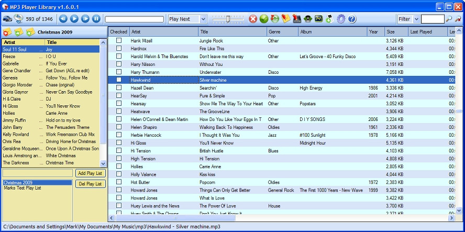Select the Huey Lewis and the News row

pos(281,206)
